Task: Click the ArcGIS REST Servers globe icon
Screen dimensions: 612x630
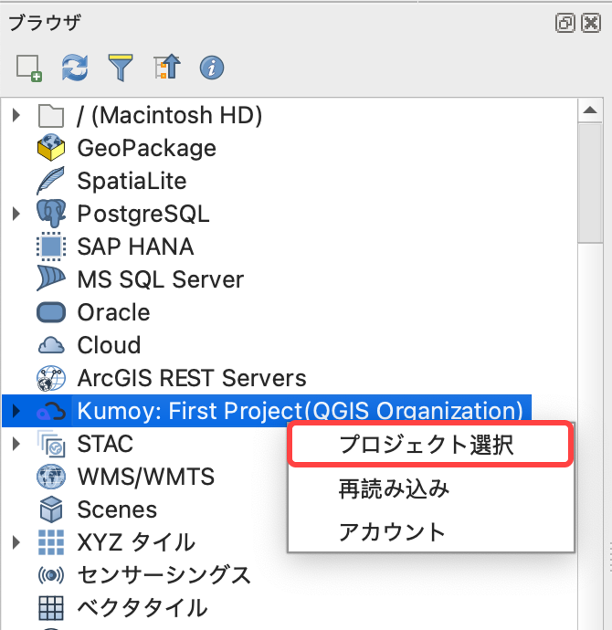Action: (x=50, y=378)
